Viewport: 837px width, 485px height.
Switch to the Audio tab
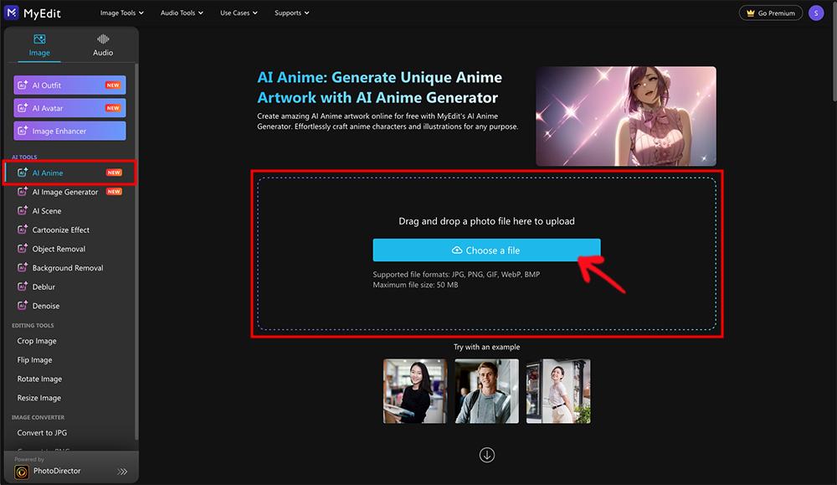[x=102, y=44]
